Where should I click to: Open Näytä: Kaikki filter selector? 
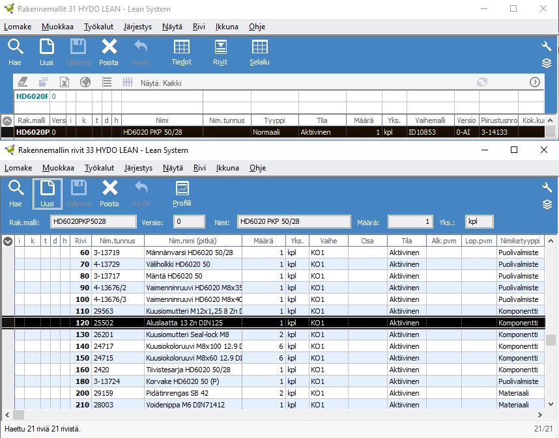tap(161, 83)
